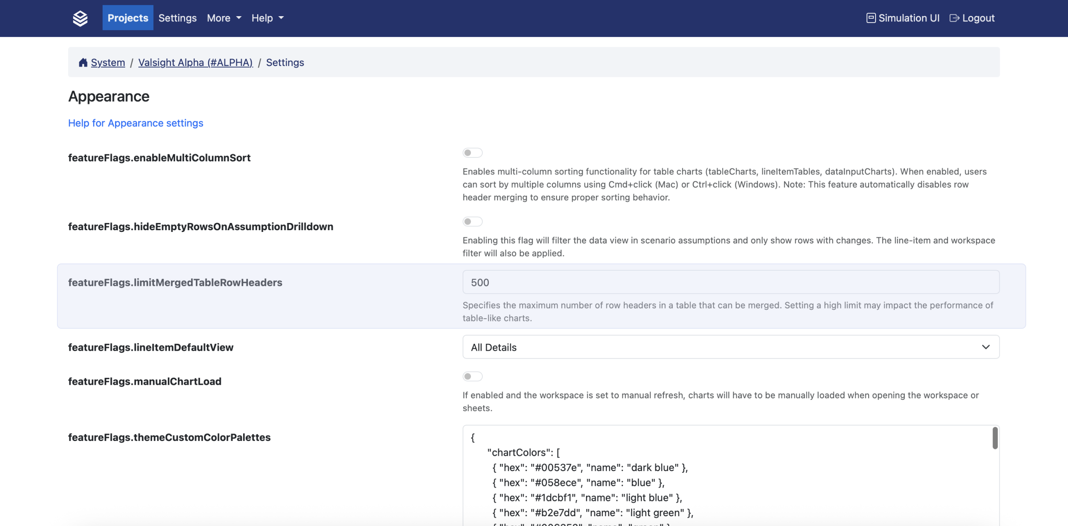Click the home icon in the breadcrumb
The image size is (1068, 526).
pyautogui.click(x=83, y=63)
